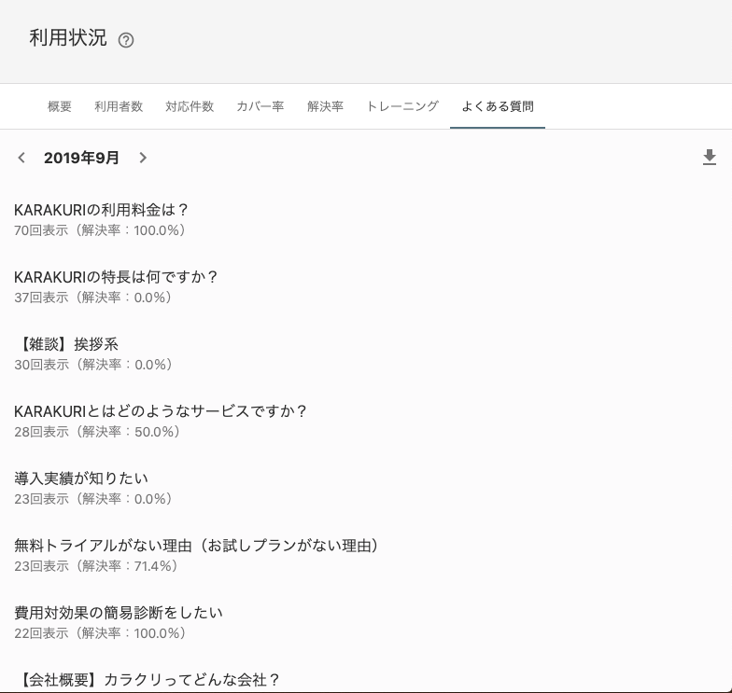Screen dimensions: 732x693
Task: Click the help icon beside 利用状況
Action: (x=127, y=40)
